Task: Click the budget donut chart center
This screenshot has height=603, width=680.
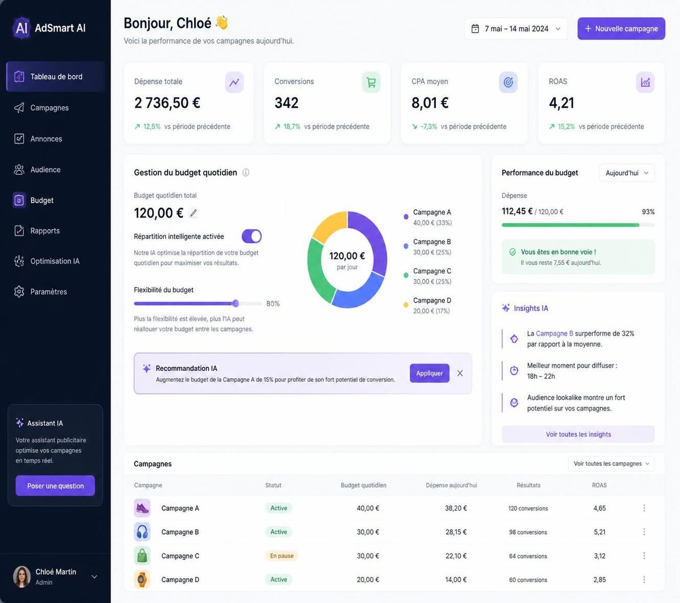Action: click(x=347, y=259)
